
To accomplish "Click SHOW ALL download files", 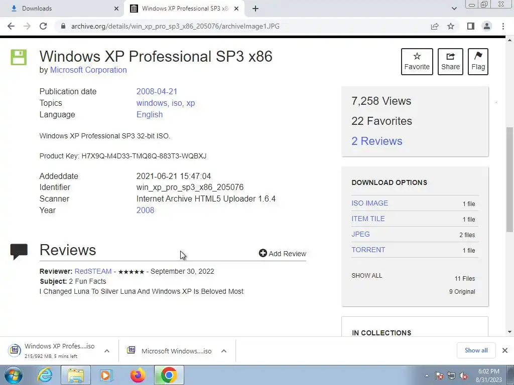I will [367, 276].
